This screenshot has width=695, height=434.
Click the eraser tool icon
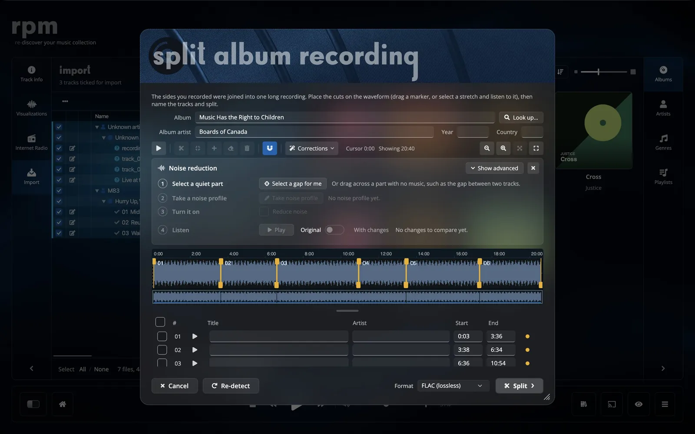[x=231, y=148]
